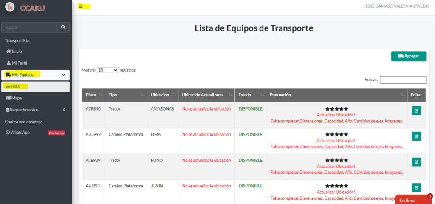Open edit icon for A4J993 row
The height and width of the screenshot is (204, 435).
(416, 187)
